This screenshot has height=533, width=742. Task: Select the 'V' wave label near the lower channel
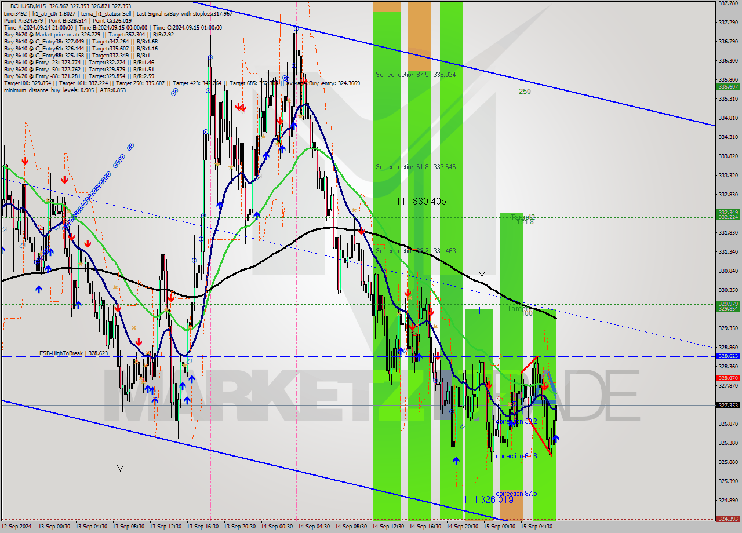[120, 468]
